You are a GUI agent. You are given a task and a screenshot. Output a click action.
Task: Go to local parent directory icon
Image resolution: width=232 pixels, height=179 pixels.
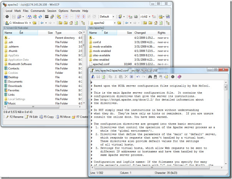click(60, 23)
